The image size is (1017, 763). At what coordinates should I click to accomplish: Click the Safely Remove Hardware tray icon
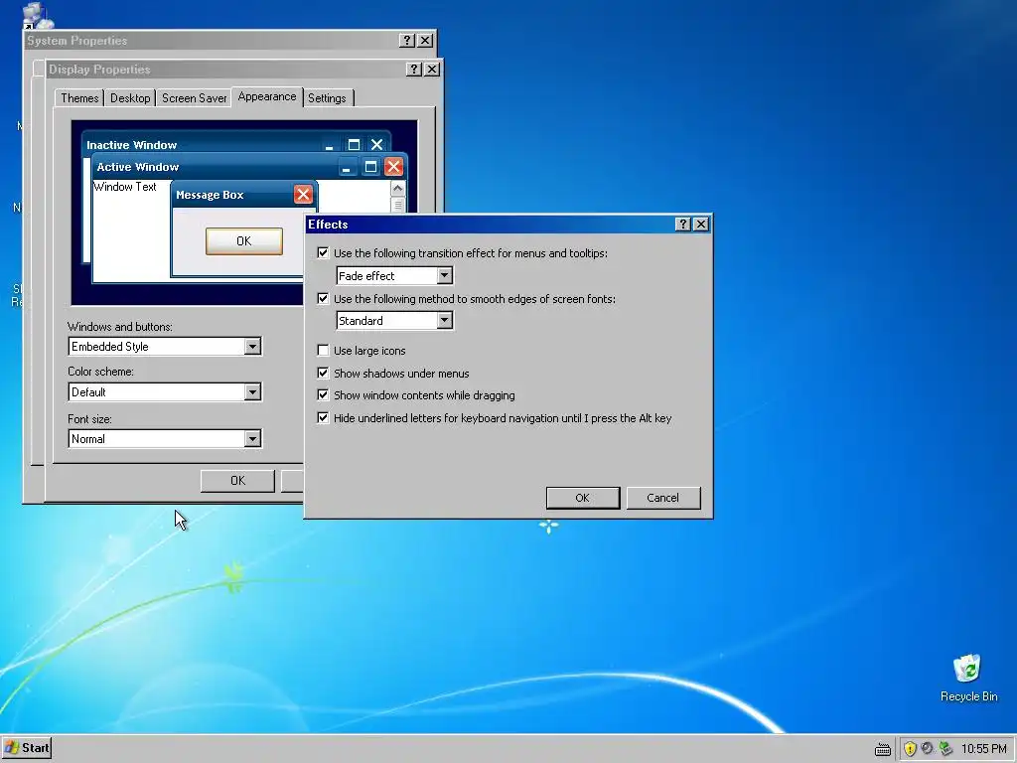coord(945,749)
